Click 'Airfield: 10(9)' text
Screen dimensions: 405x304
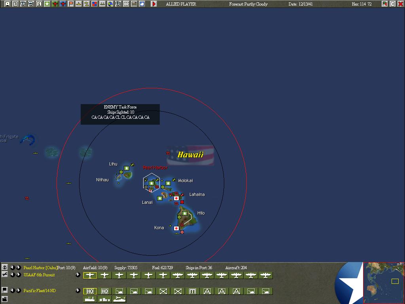[95, 268]
